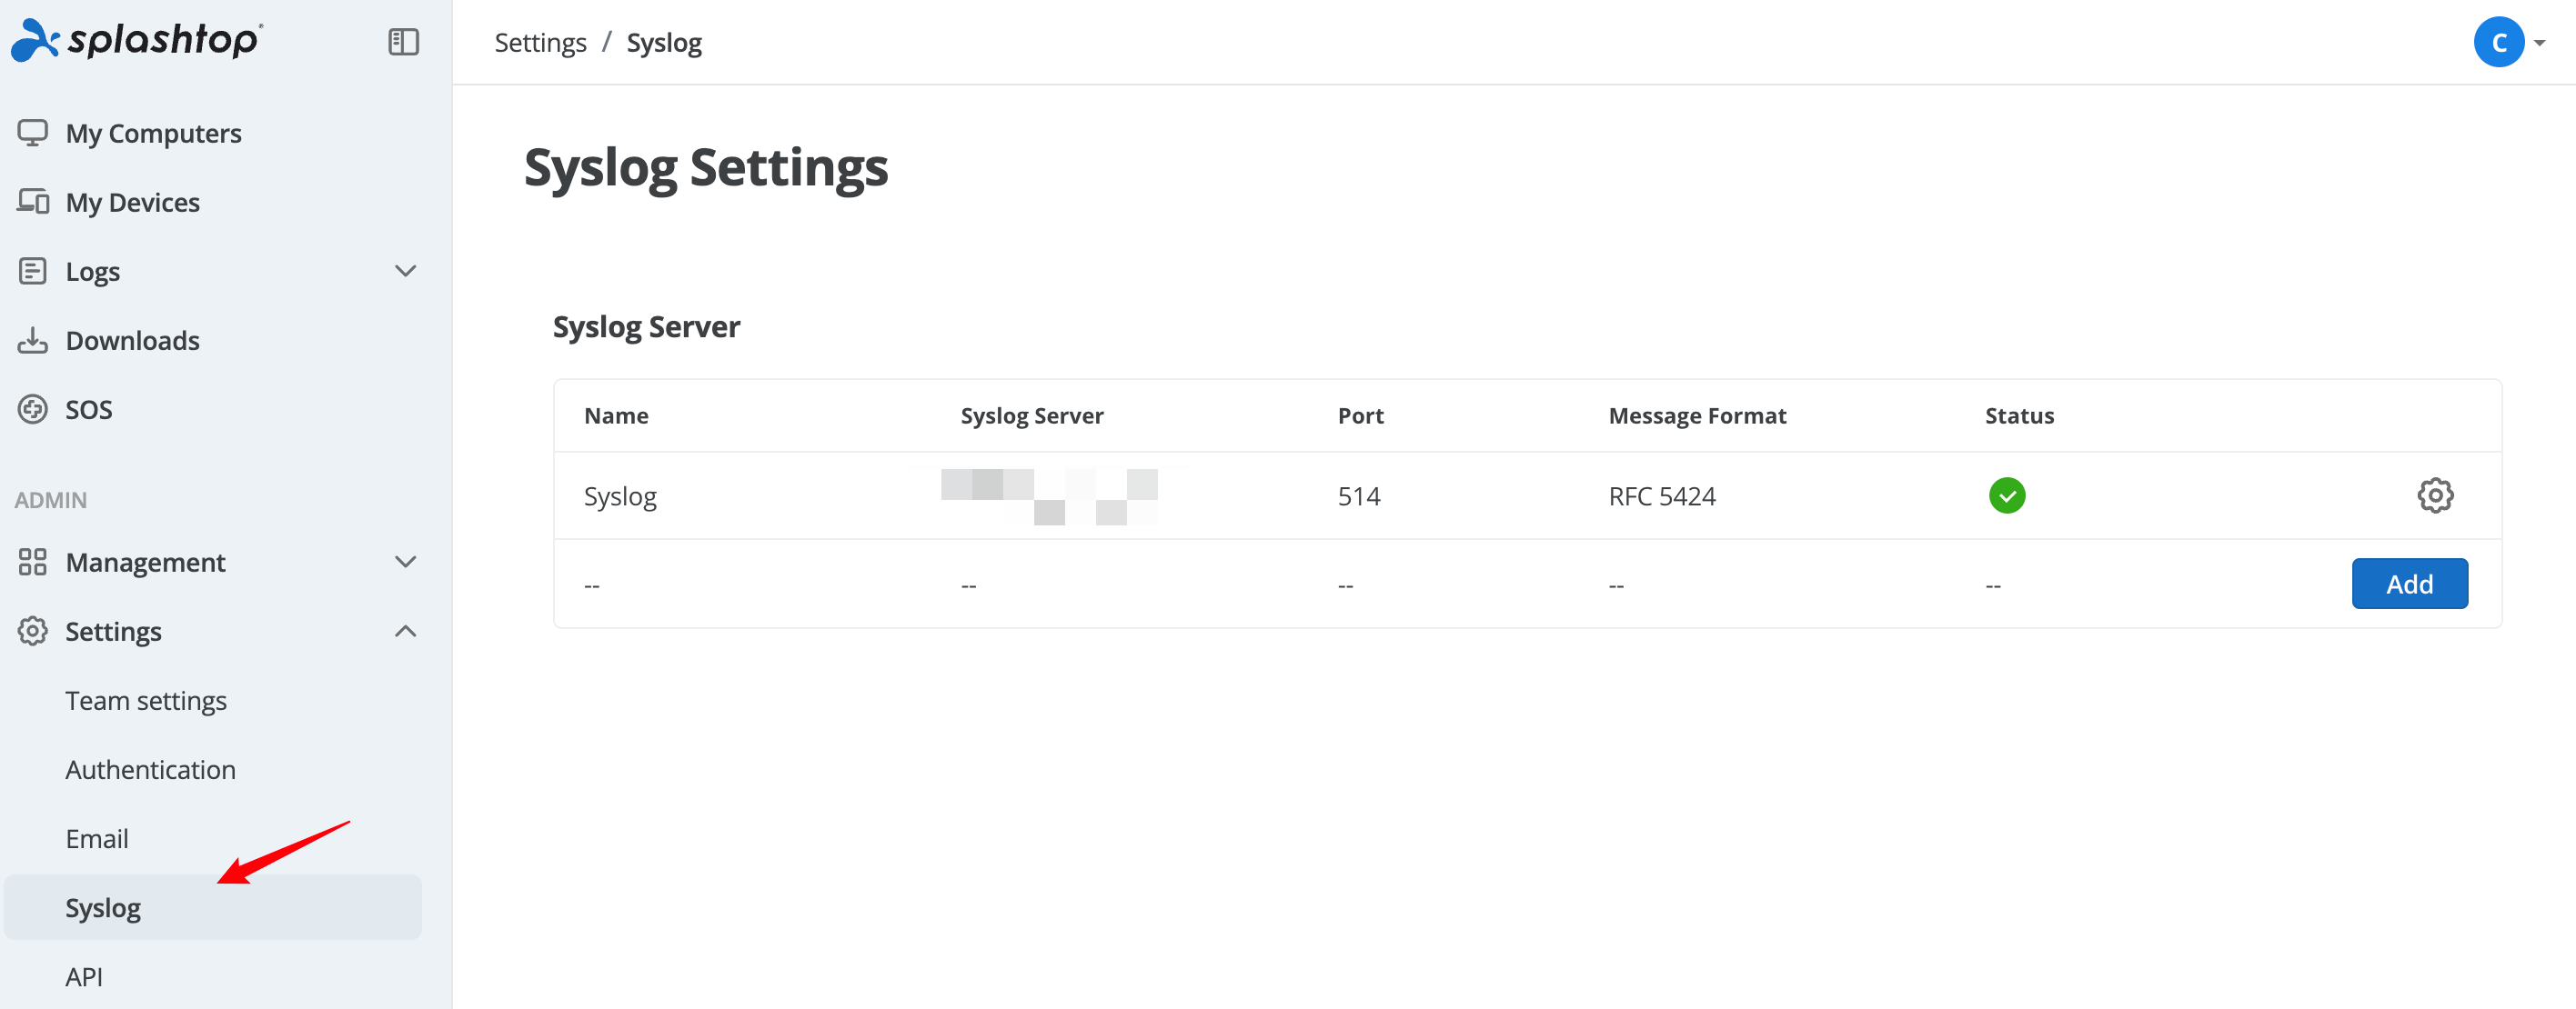The image size is (2576, 1009).
Task: Click the My Computers monitor icon
Action: 32,133
